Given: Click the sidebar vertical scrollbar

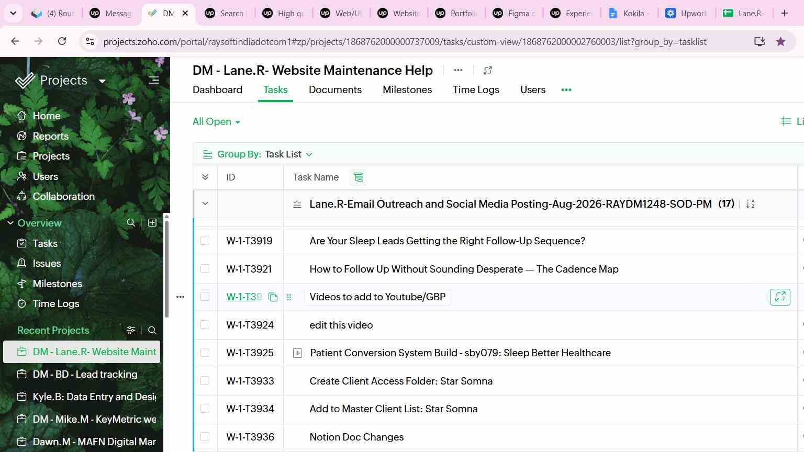Looking at the screenshot, I should click(166, 267).
